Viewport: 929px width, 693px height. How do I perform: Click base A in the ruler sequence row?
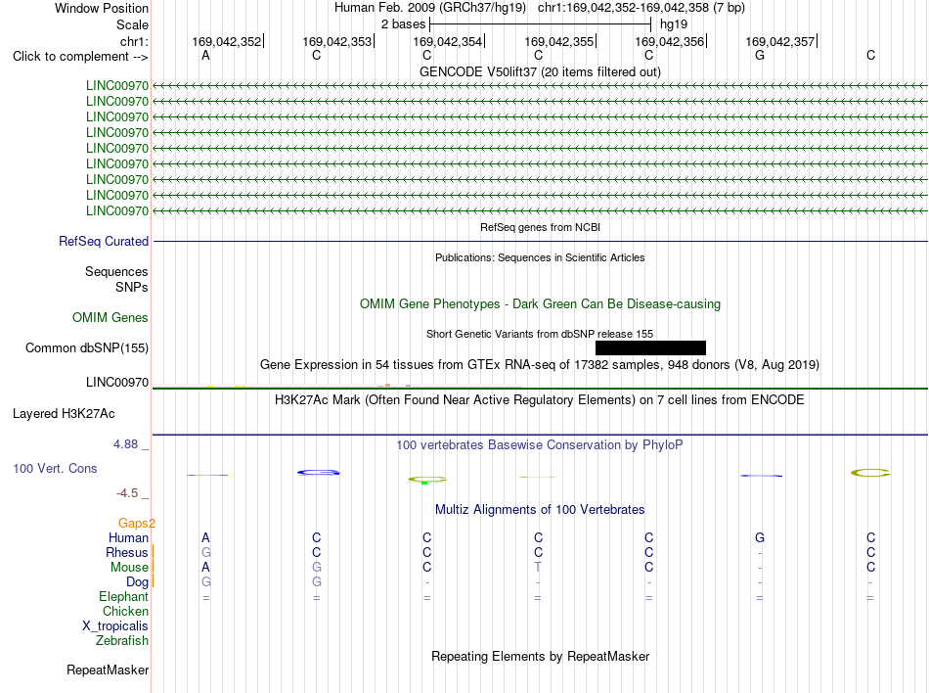pyautogui.click(x=205, y=55)
